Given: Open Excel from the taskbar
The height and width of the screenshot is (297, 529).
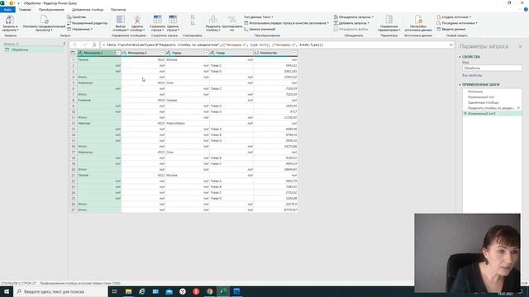Looking at the screenshot, I should [x=223, y=291].
